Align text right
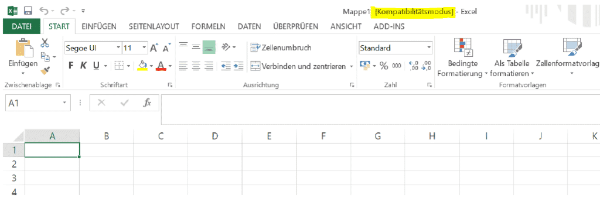The height and width of the screenshot is (222, 600). pos(209,66)
